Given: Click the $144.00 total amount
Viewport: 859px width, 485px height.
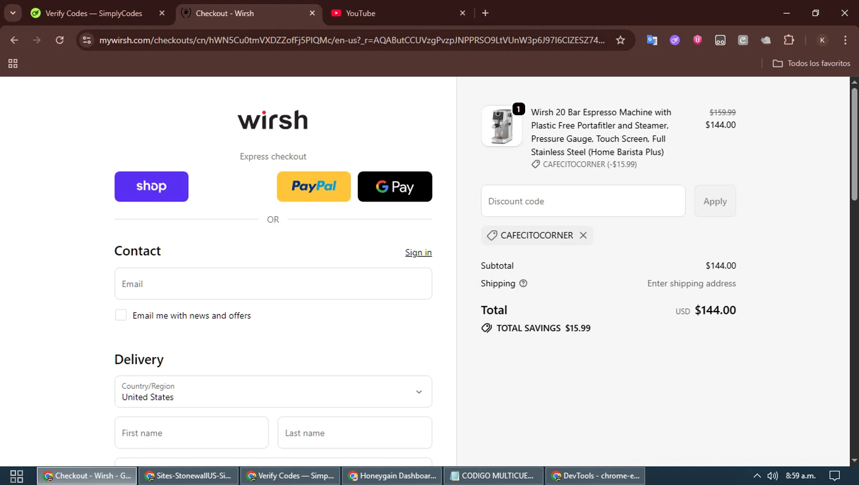Looking at the screenshot, I should (715, 310).
